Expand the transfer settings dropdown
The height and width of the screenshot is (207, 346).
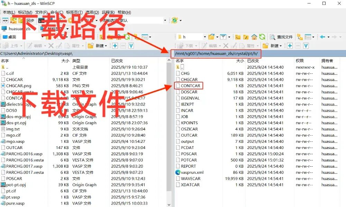(165, 20)
